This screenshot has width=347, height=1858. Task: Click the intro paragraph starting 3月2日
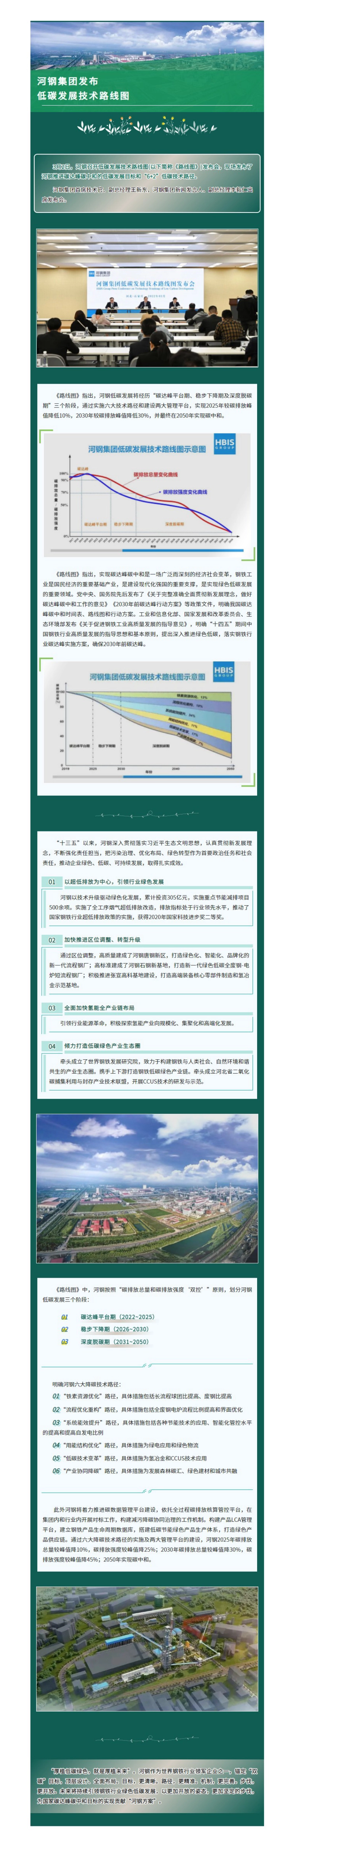(147, 171)
